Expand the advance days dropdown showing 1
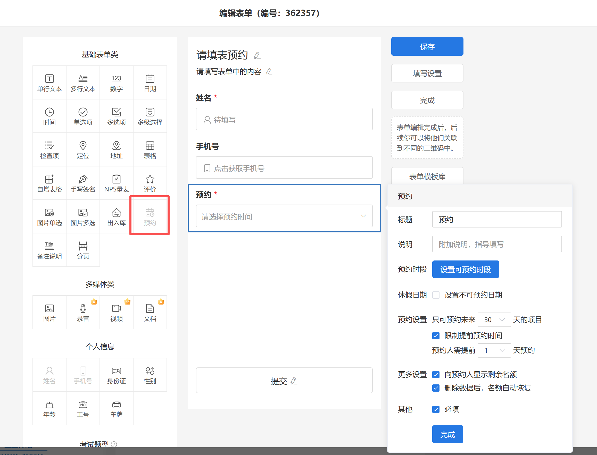This screenshot has width=597, height=455. point(494,350)
